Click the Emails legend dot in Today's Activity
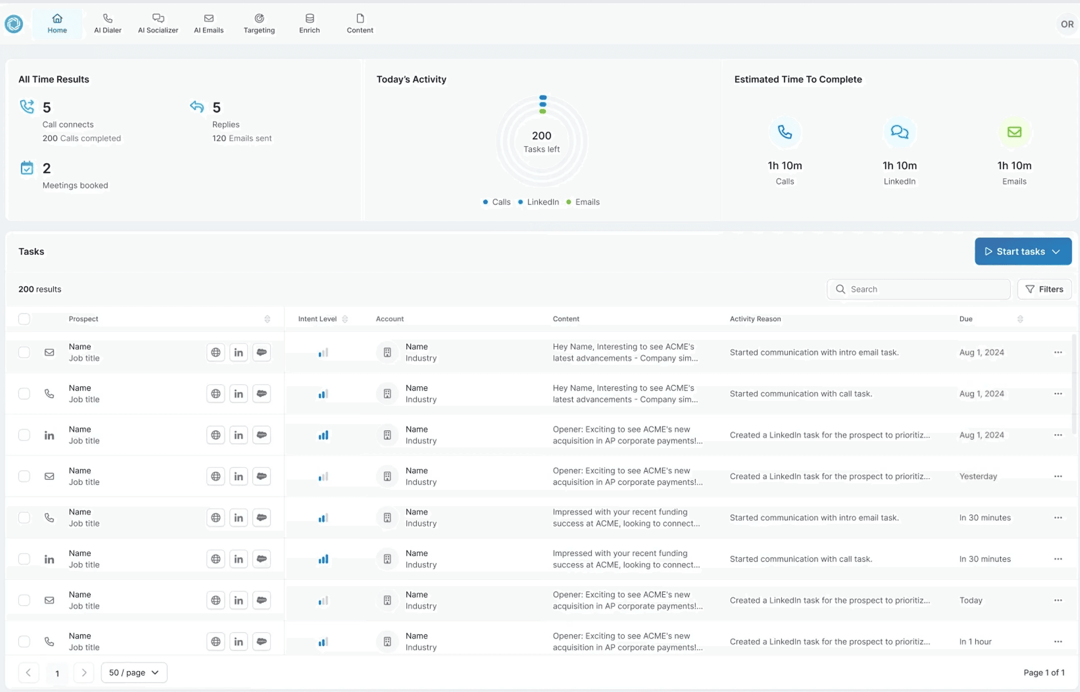The width and height of the screenshot is (1080, 692). click(568, 202)
